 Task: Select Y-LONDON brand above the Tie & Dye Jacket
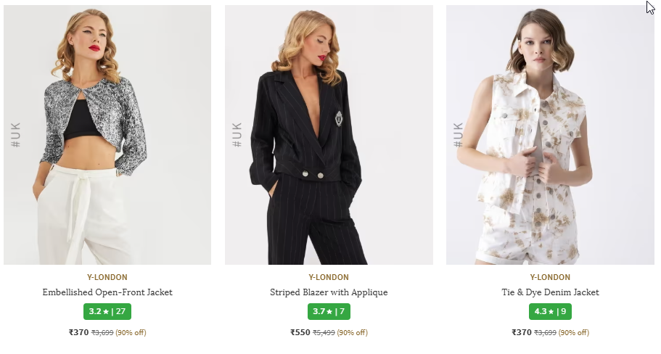tap(550, 277)
